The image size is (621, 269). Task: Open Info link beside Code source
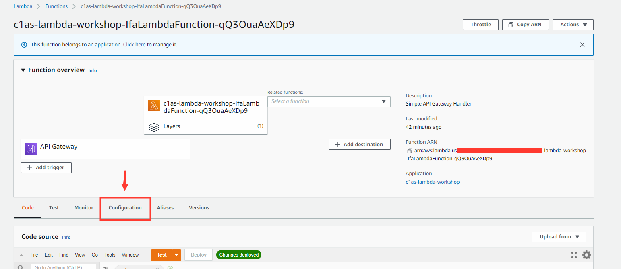(66, 237)
